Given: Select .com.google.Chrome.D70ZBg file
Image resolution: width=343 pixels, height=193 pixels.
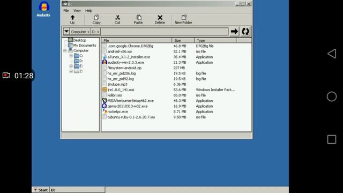Looking at the screenshot, I should click(x=130, y=46).
